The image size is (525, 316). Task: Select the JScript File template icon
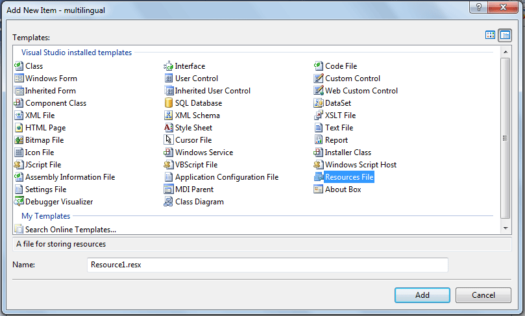point(19,165)
